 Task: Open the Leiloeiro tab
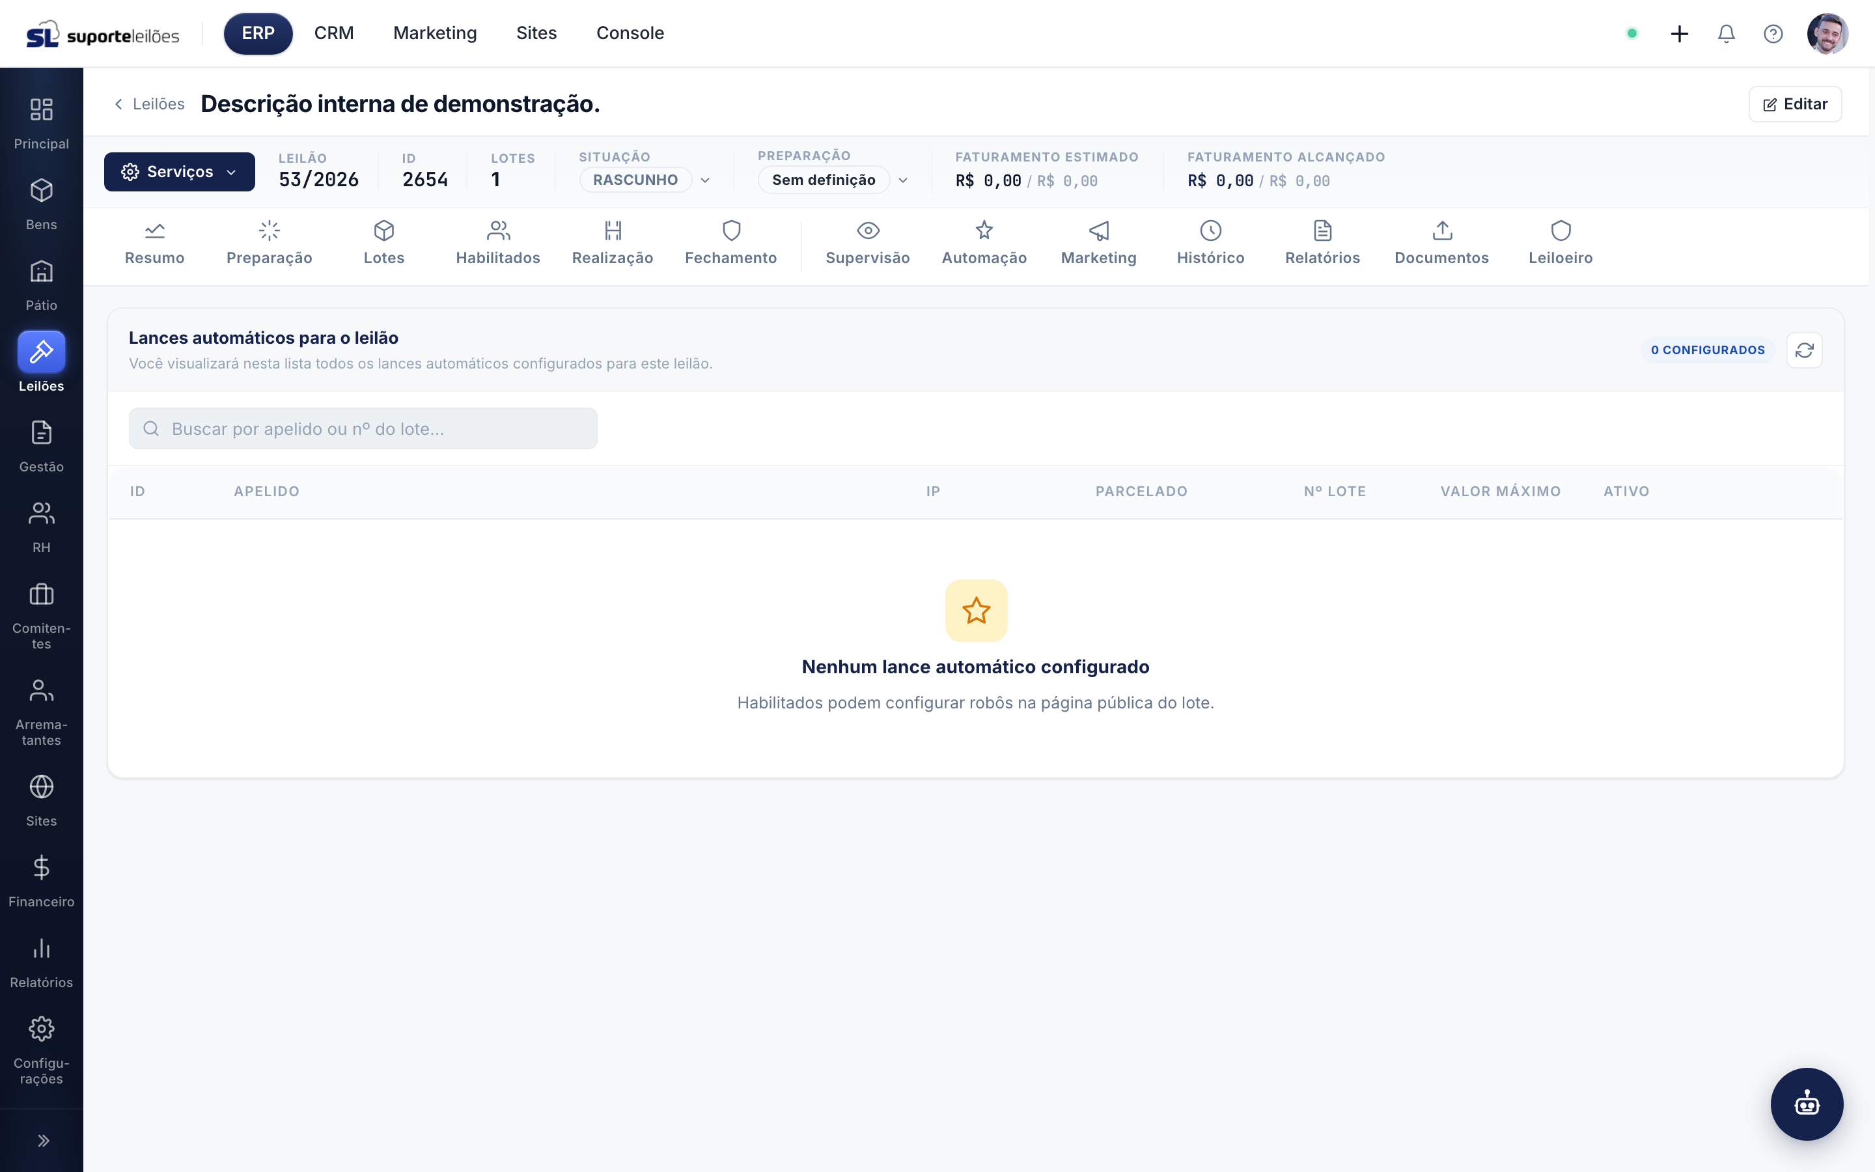(x=1561, y=244)
